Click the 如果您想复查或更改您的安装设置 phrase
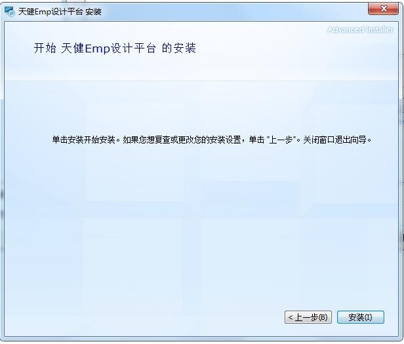Viewport: 404px width, 344px height. click(x=182, y=140)
